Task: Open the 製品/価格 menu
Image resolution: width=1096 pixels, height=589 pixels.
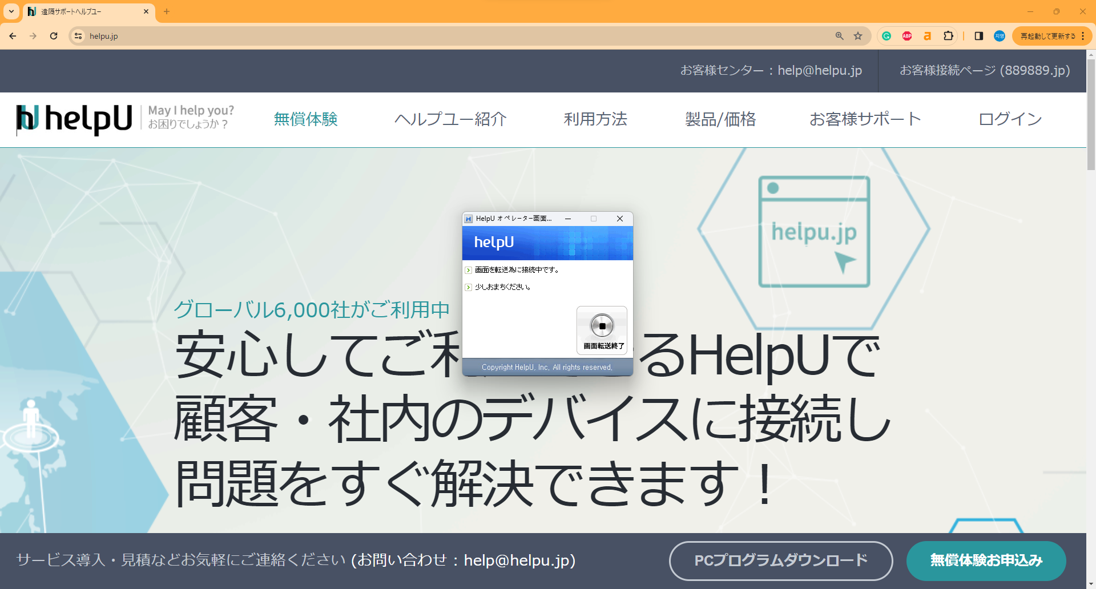Action: [720, 119]
